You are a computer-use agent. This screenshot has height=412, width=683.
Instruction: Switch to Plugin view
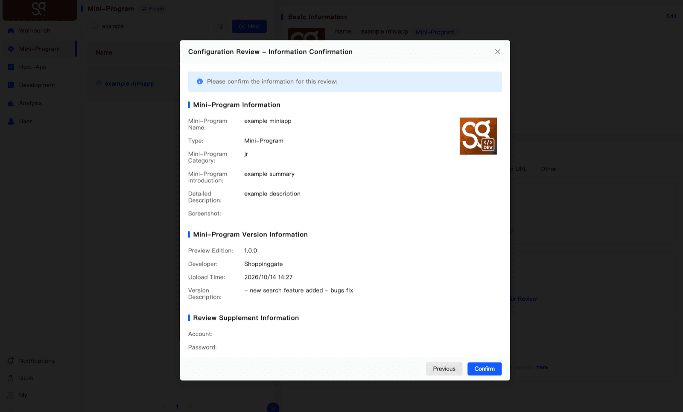pos(153,9)
